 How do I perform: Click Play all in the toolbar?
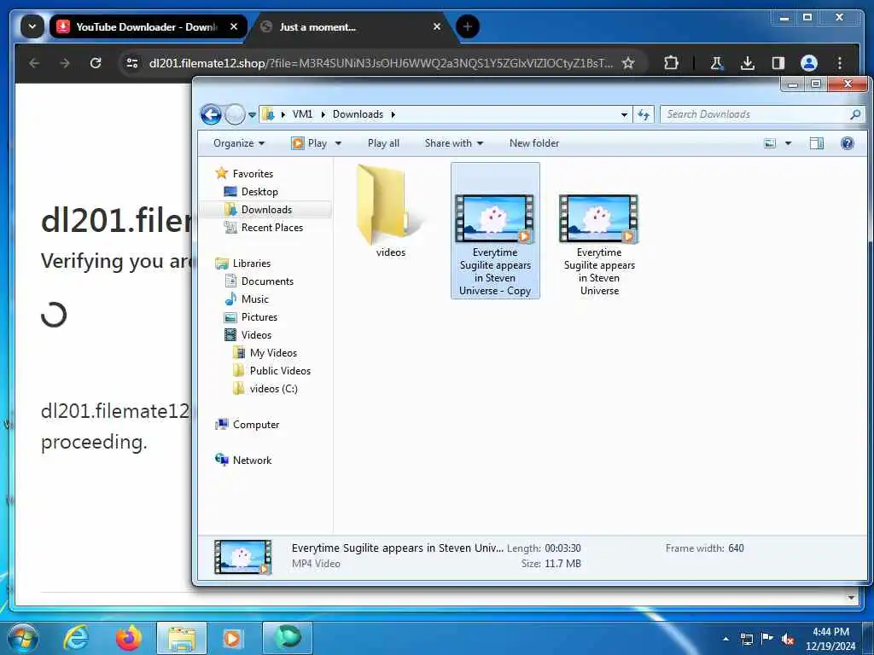[x=383, y=143]
